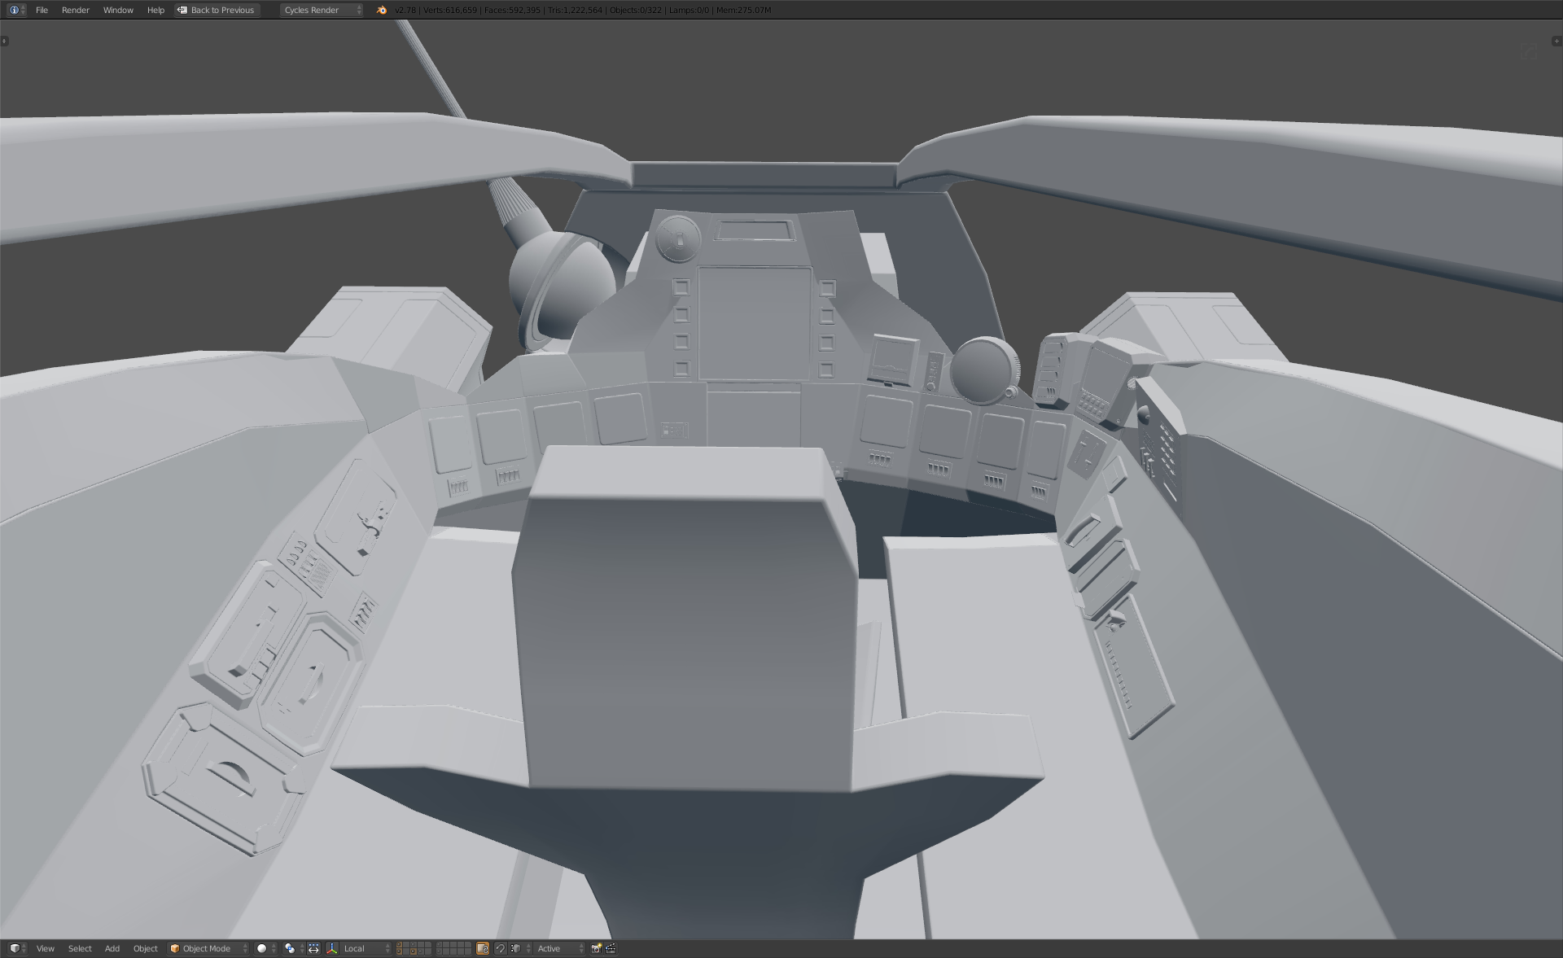
Task: Open the Object Mode dropdown
Action: (x=208, y=948)
